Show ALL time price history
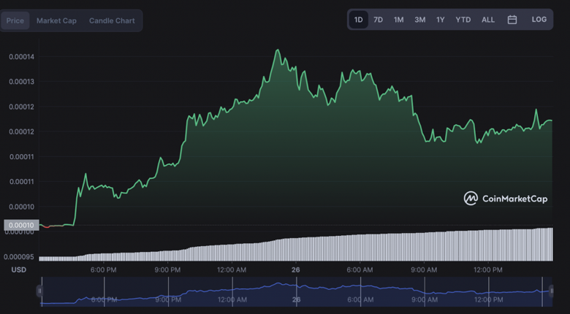The height and width of the screenshot is (314, 570). coord(487,20)
